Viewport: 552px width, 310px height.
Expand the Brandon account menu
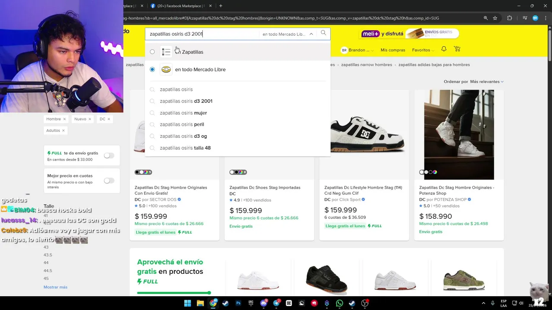357,50
